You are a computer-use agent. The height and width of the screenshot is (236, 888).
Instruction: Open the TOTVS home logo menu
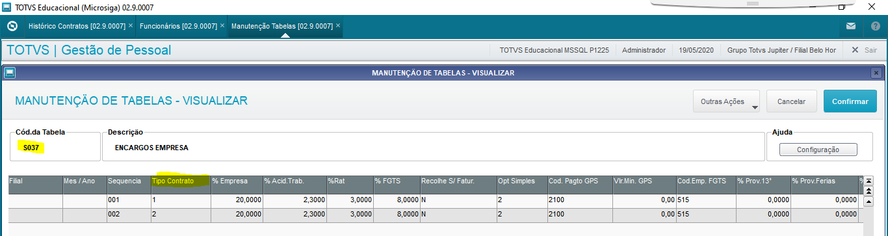pyautogui.click(x=12, y=27)
